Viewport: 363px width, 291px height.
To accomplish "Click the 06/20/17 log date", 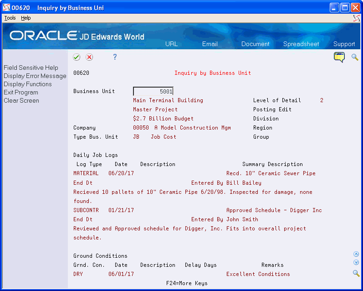I will point(121,173).
